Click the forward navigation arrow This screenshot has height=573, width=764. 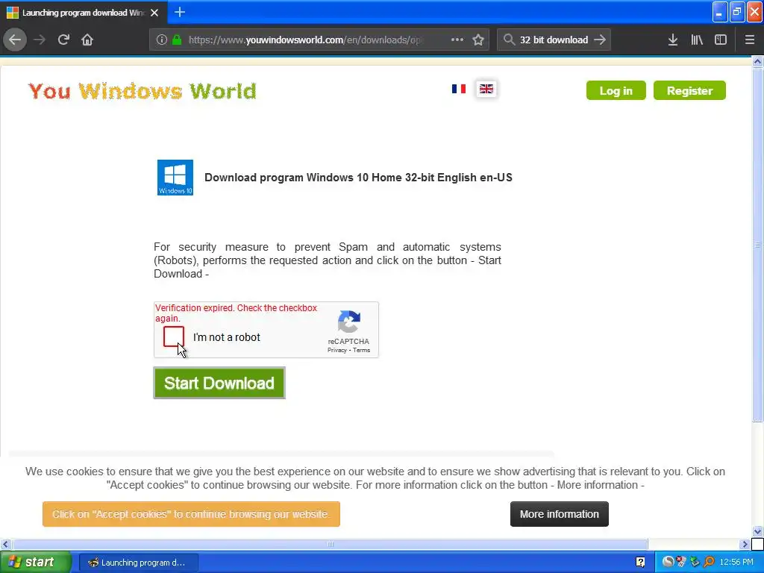pyautogui.click(x=40, y=40)
